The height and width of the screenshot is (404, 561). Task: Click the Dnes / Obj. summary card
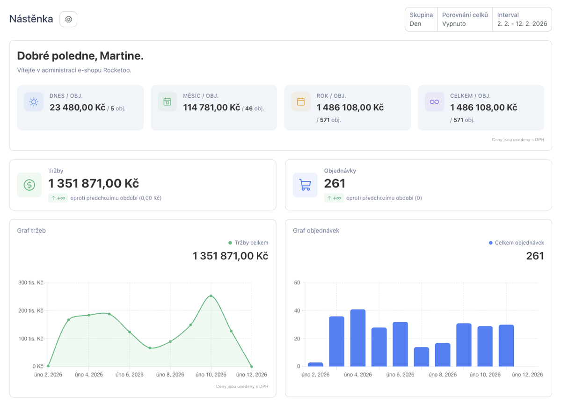[x=80, y=108]
